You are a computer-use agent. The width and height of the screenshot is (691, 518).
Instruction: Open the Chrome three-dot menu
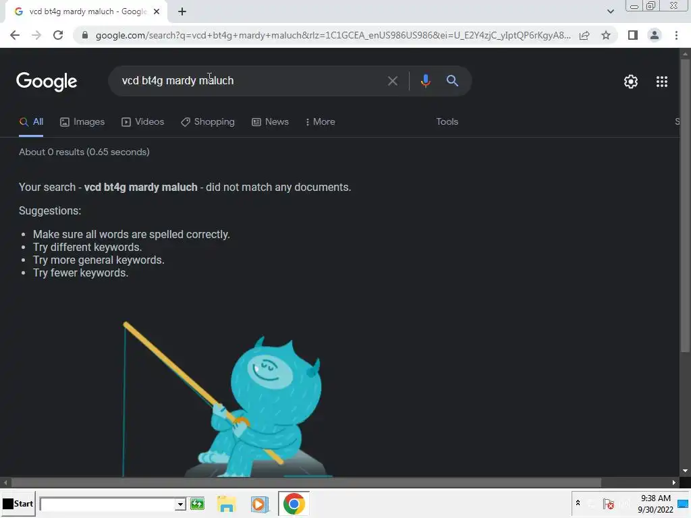coord(676,35)
